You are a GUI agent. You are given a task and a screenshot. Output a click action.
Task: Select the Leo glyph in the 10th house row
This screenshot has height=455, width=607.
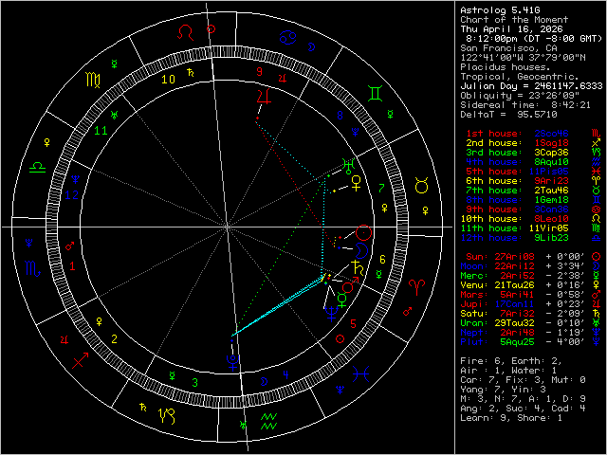597,219
